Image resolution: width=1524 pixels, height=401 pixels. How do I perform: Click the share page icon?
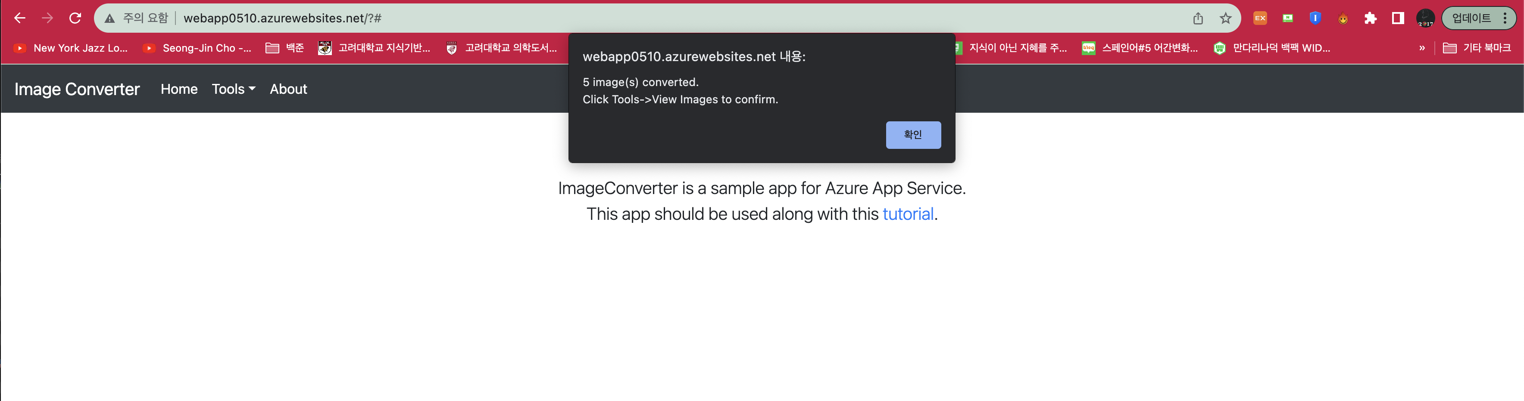pyautogui.click(x=1197, y=19)
